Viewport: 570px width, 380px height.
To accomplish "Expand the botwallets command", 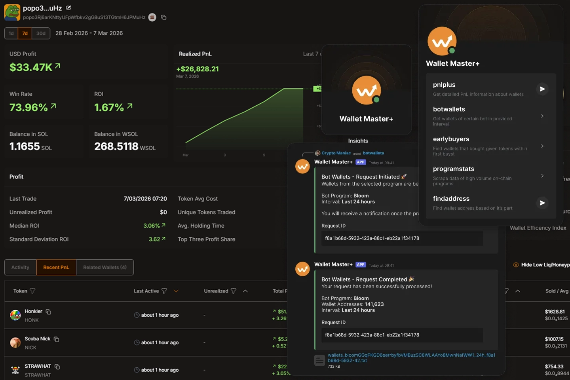I will (x=542, y=116).
